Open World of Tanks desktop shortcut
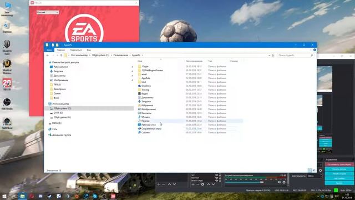 7,48
